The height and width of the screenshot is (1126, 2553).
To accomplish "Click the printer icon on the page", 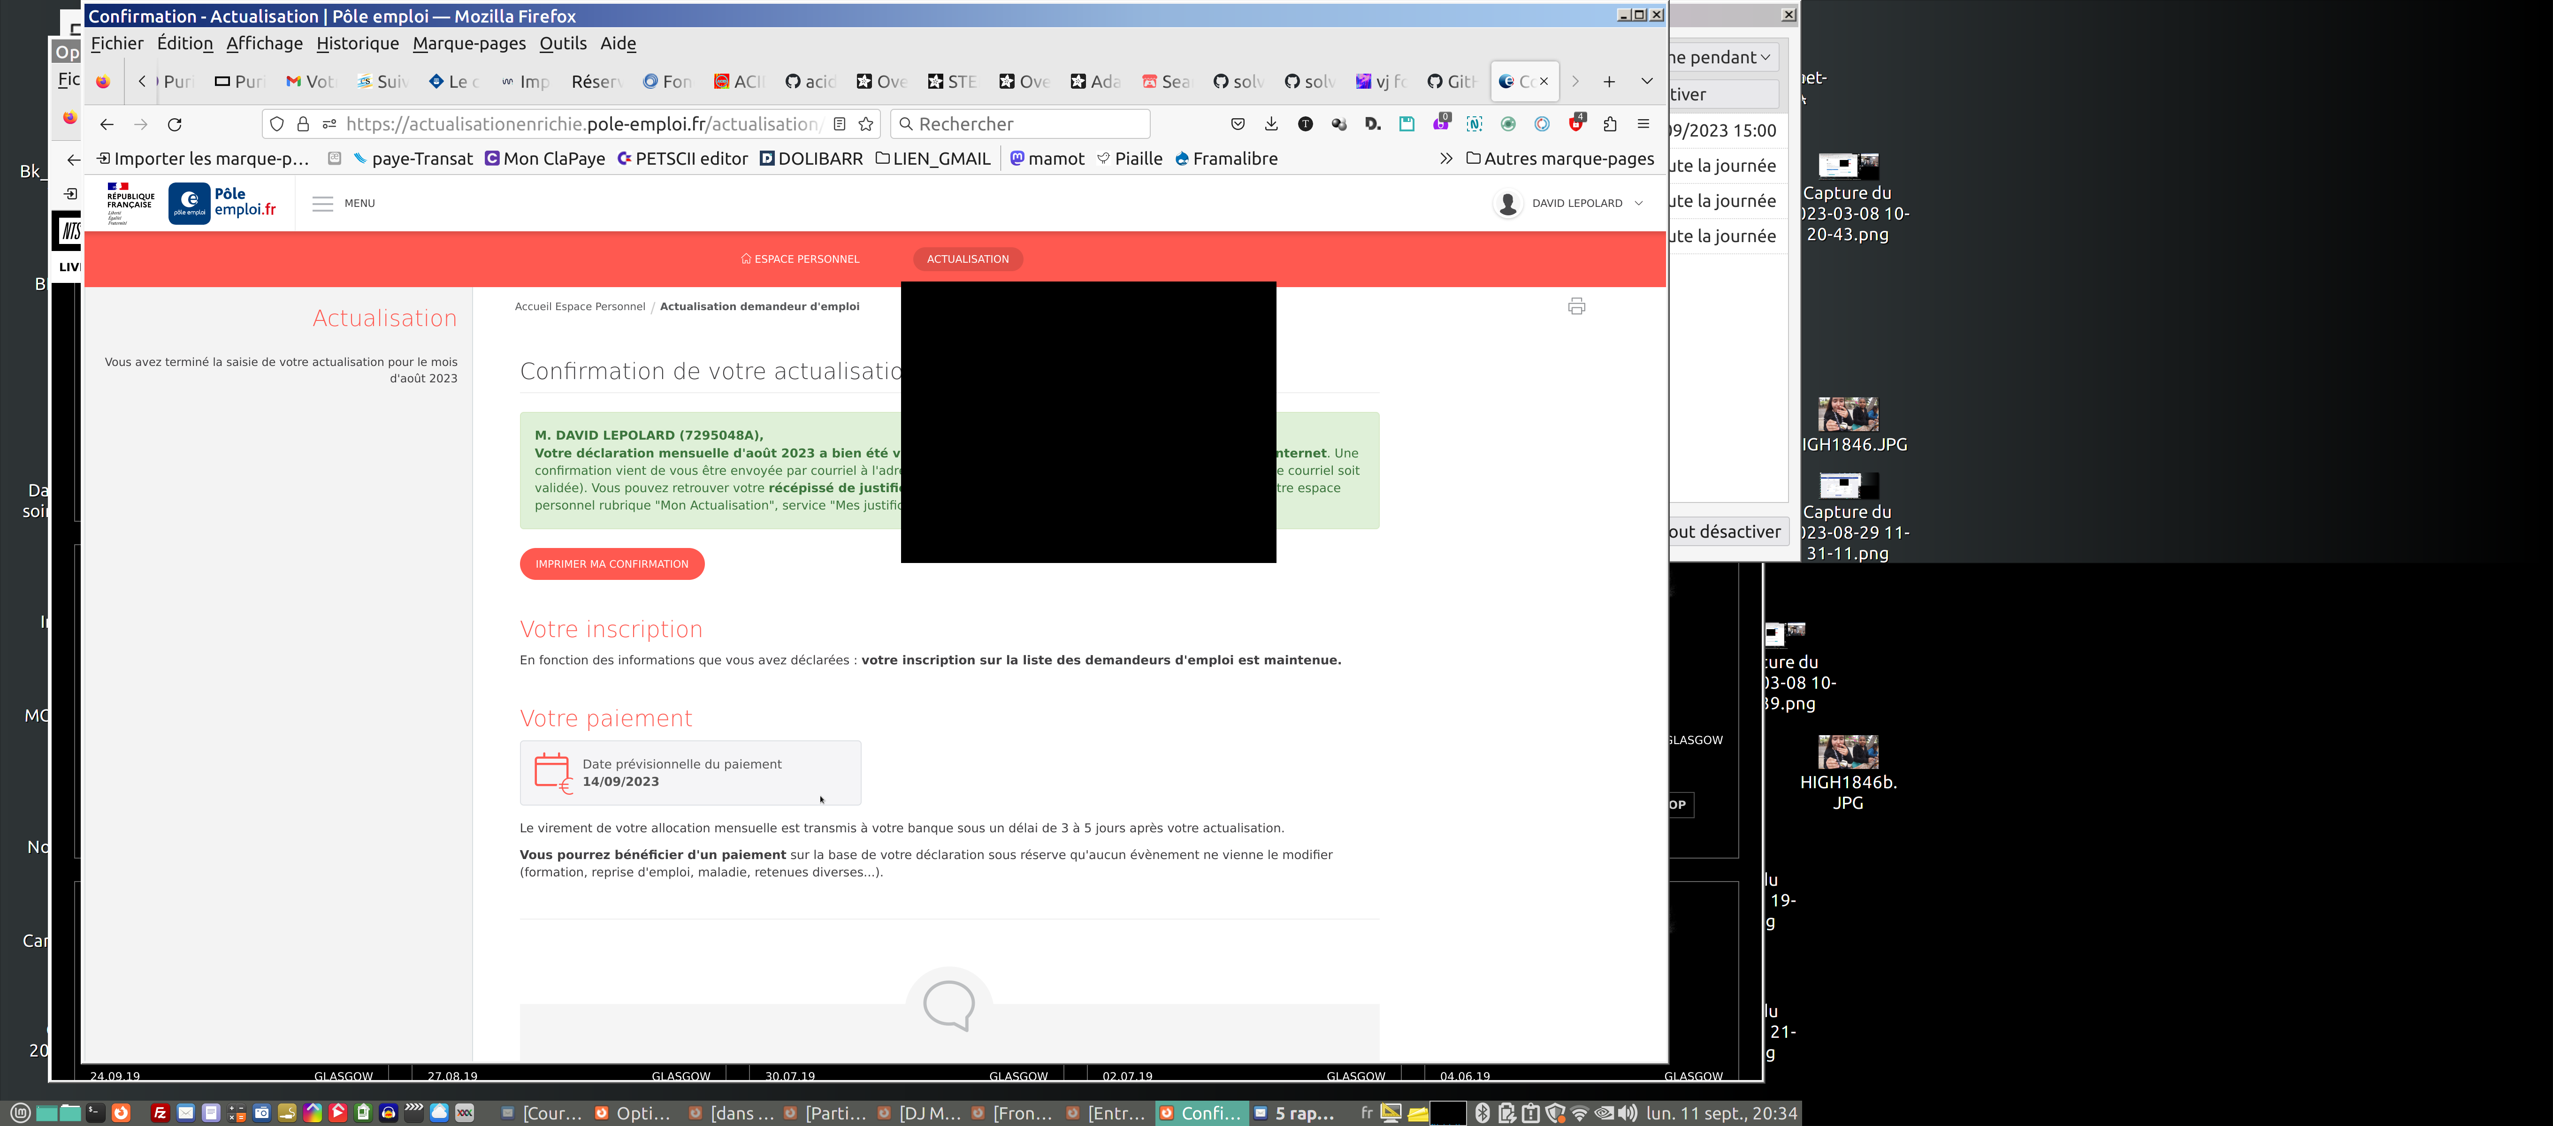I will (x=1576, y=306).
